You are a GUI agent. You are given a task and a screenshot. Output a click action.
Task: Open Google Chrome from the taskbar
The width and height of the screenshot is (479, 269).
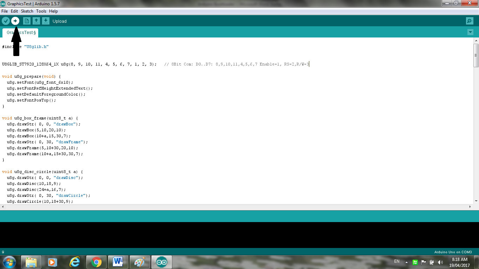pyautogui.click(x=96, y=262)
